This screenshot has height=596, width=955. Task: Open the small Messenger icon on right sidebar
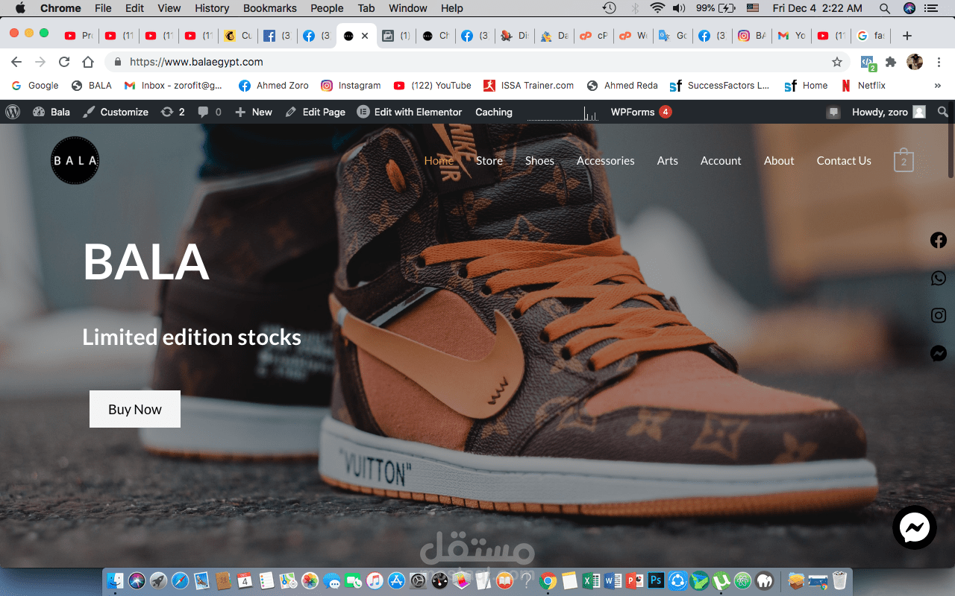coord(939,354)
